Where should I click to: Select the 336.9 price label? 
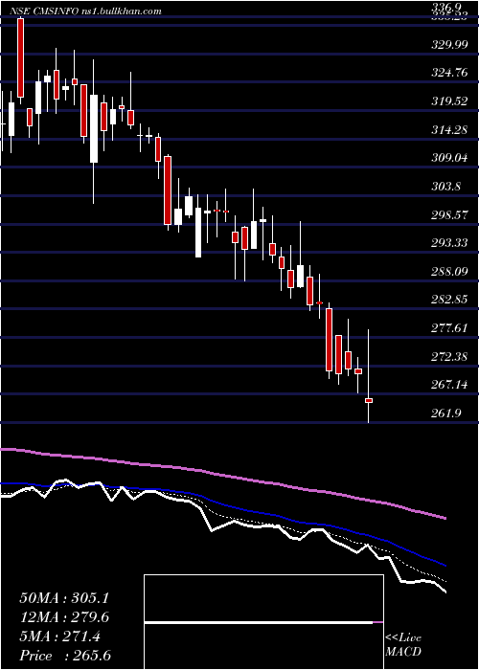(x=447, y=7)
